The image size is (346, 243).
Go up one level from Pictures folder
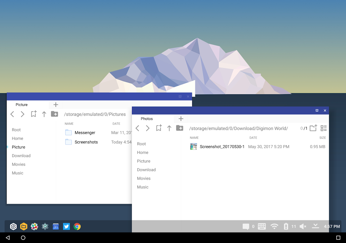click(44, 114)
